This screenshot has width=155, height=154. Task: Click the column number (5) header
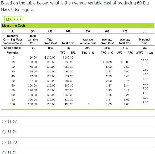[x=88, y=31]
